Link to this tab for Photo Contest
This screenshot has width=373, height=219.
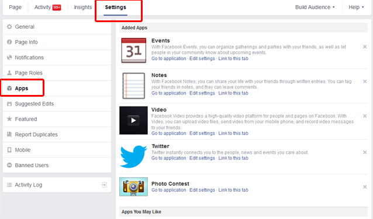click(x=233, y=190)
